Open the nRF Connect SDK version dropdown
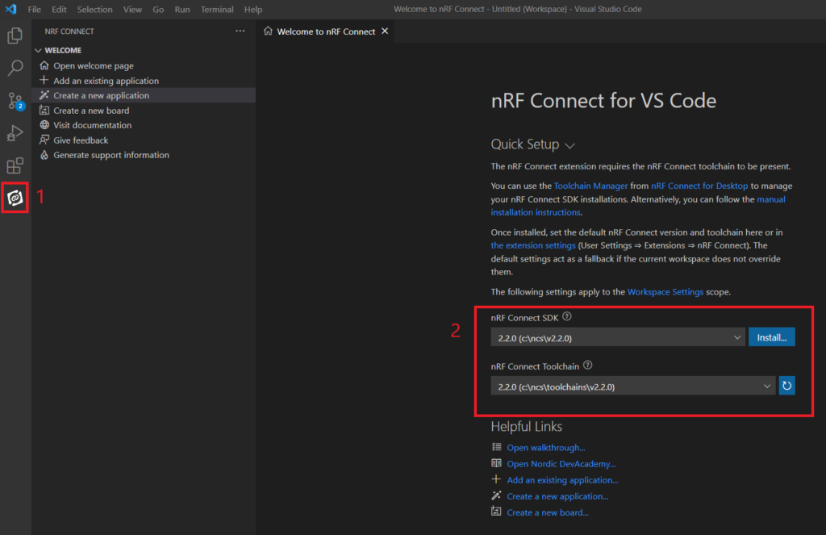The height and width of the screenshot is (535, 826). (617, 337)
